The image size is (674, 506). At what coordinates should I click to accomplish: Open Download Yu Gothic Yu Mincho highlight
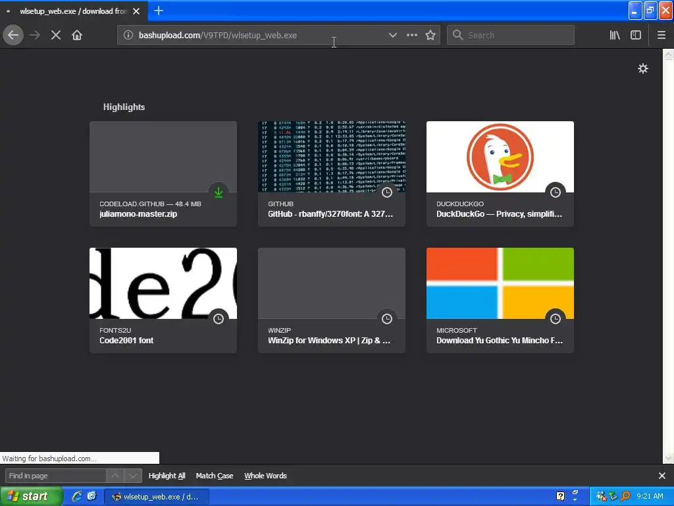coord(500,300)
